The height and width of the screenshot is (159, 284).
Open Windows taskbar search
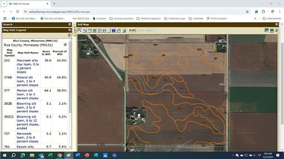[x=13, y=155]
